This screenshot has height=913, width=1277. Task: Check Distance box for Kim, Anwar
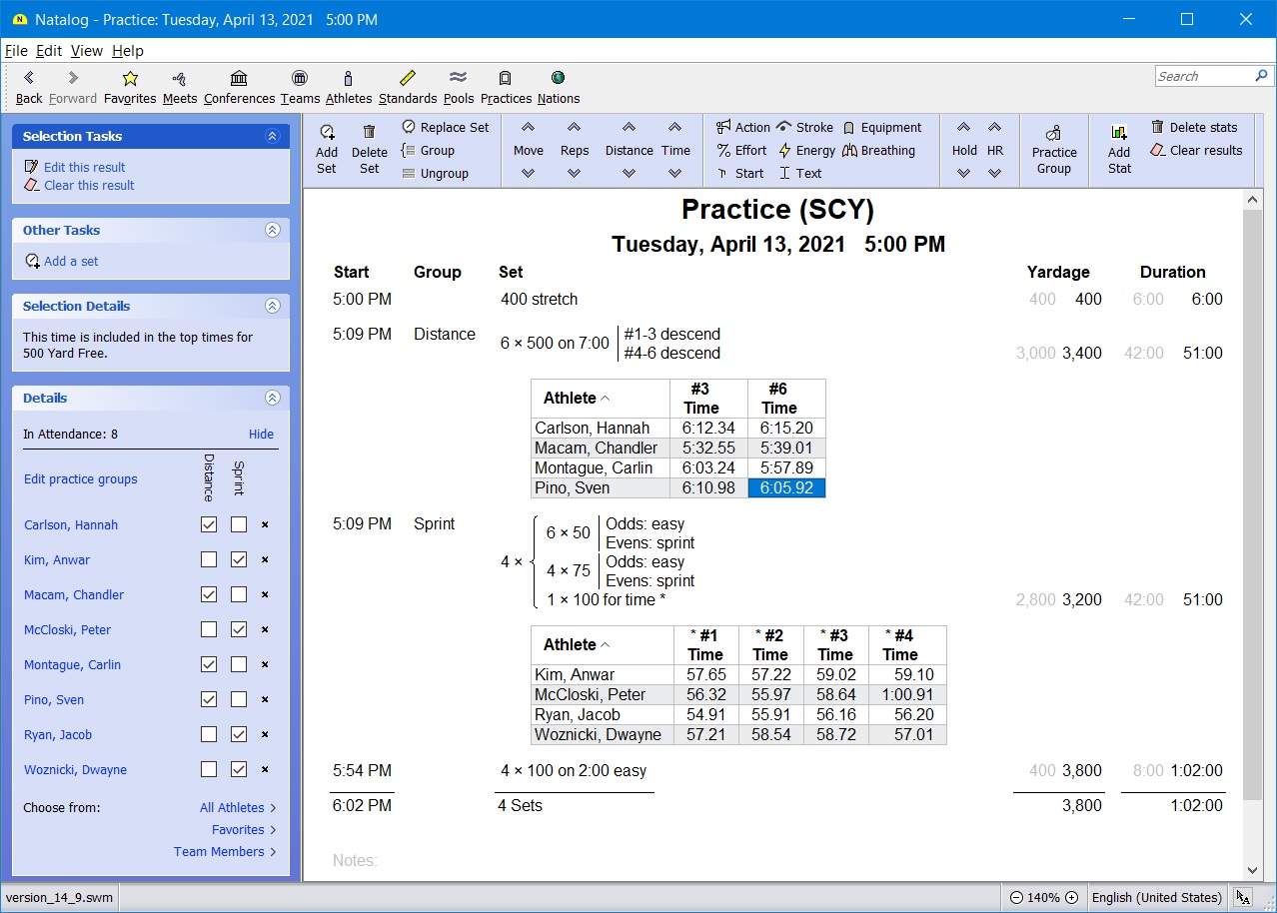click(x=209, y=559)
